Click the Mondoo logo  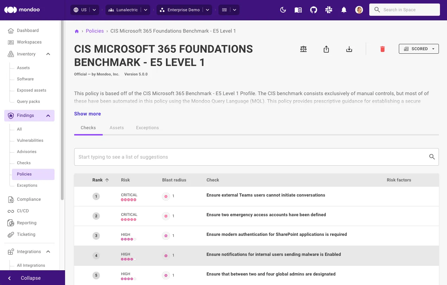(x=22, y=10)
